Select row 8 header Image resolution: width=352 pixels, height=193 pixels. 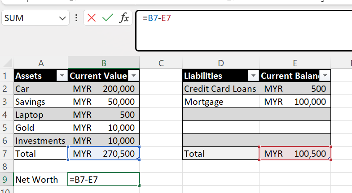click(6, 167)
